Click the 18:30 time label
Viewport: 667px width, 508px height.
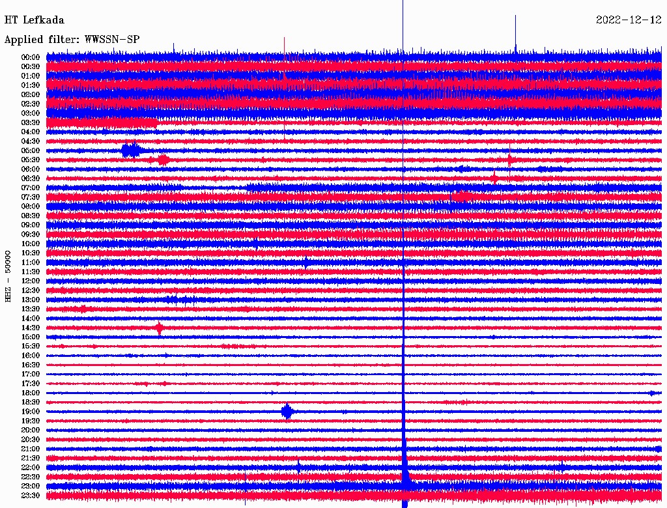pyautogui.click(x=31, y=402)
